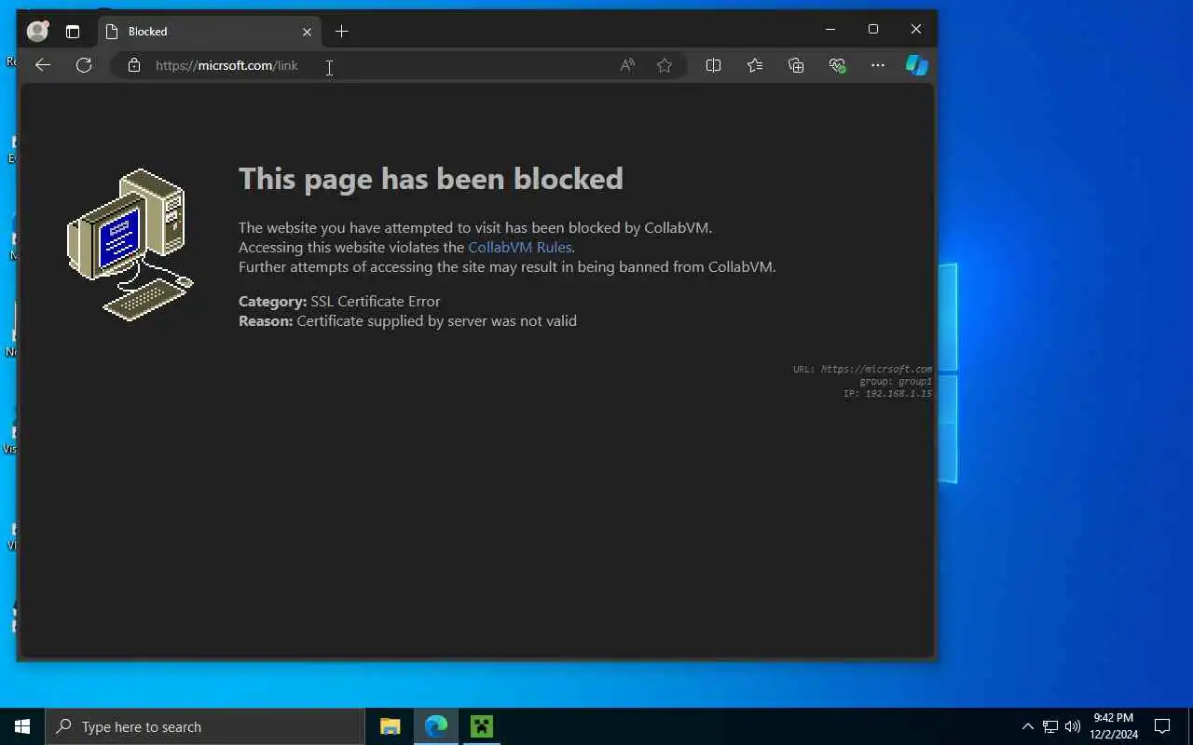
Task: Turn on Read aloud
Action: (627, 65)
